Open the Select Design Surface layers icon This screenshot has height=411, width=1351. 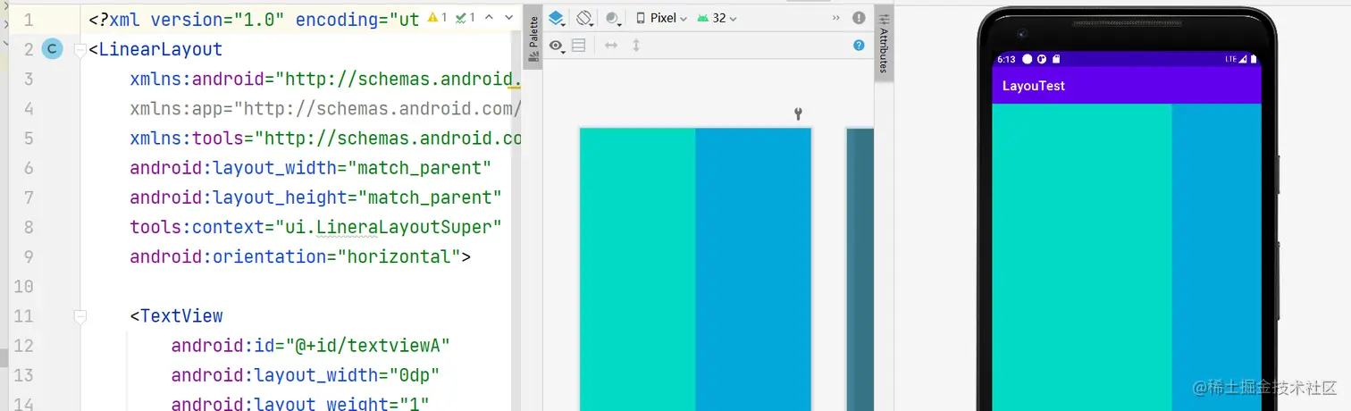point(557,18)
